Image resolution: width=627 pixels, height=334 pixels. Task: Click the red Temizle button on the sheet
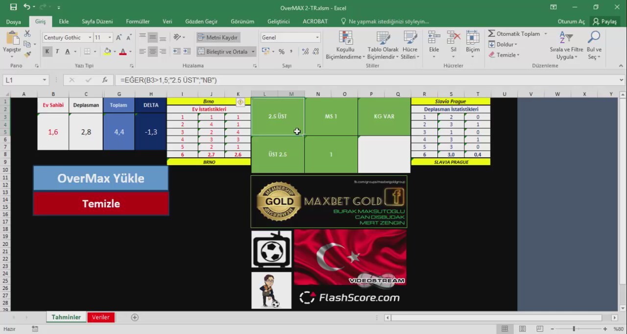tap(101, 204)
